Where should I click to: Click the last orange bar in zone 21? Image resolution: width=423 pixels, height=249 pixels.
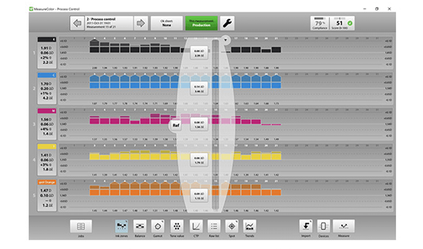pyautogui.click(x=276, y=192)
